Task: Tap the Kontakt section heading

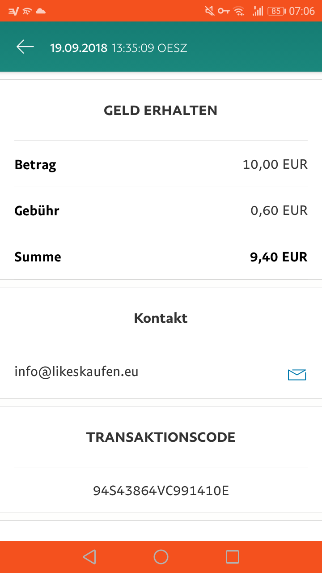Action: [x=161, y=318]
